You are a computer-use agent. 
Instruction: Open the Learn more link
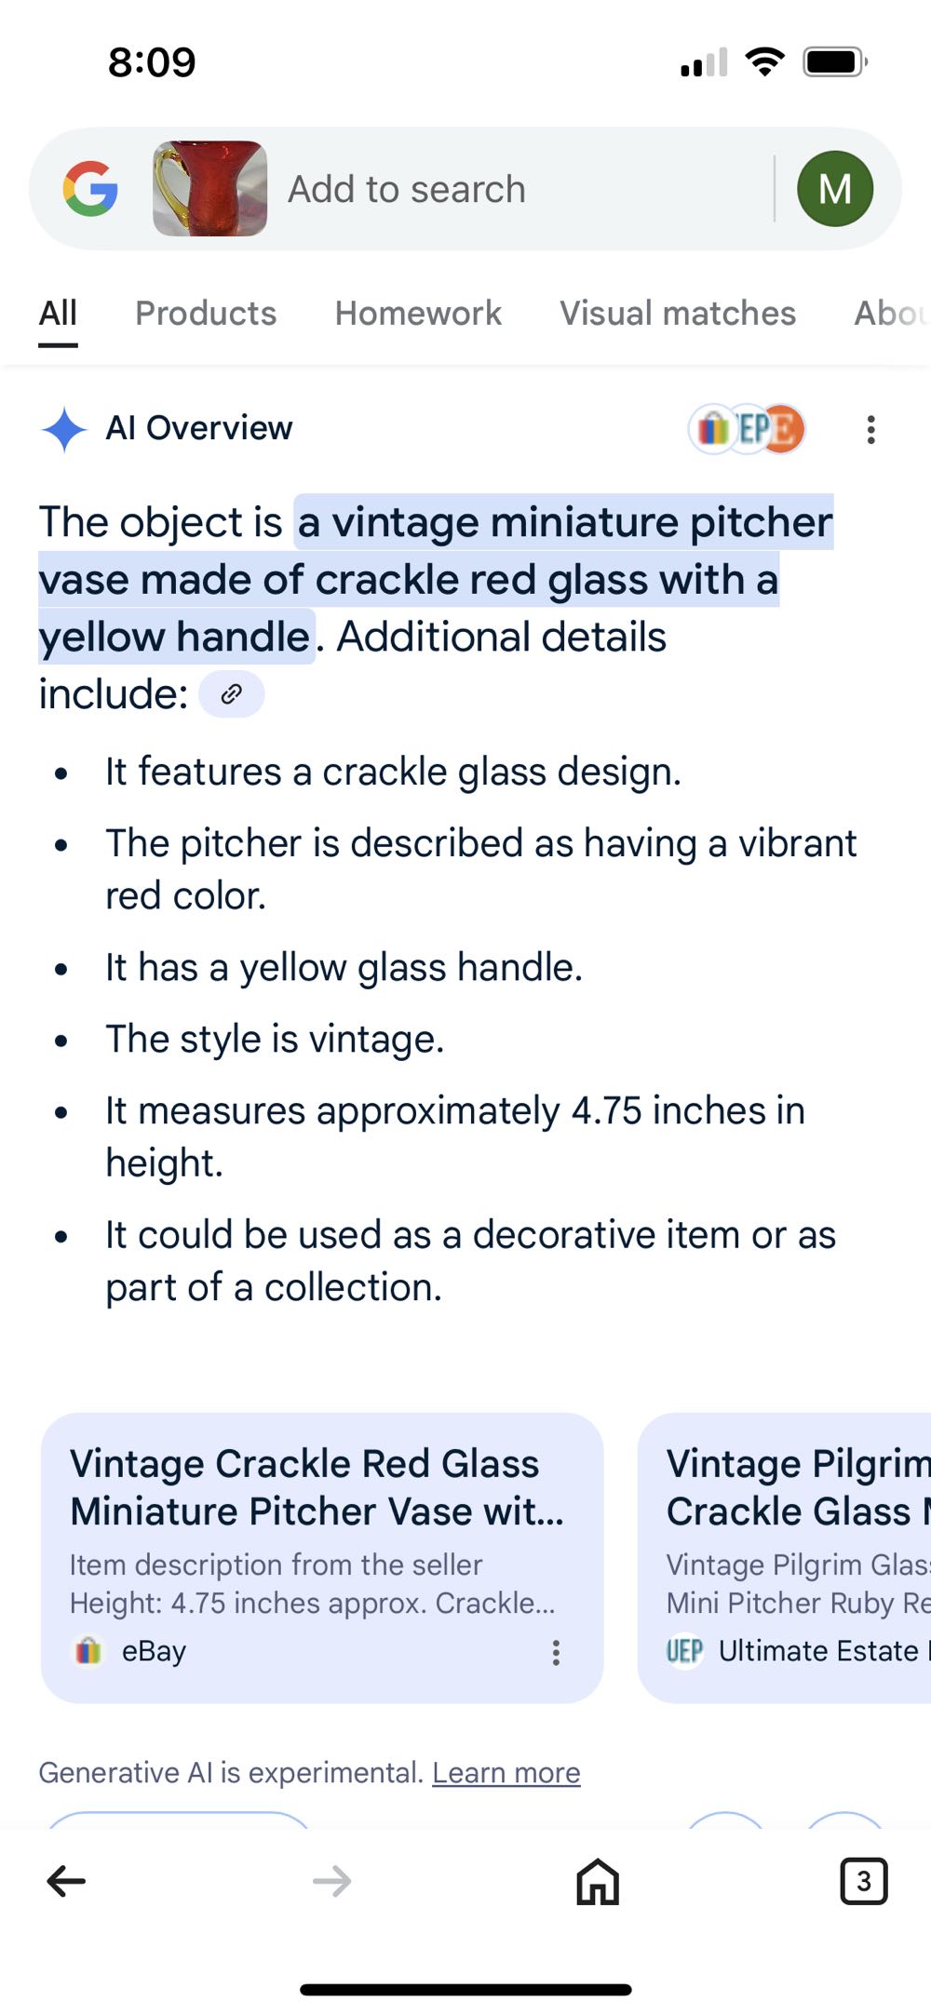pos(506,1772)
